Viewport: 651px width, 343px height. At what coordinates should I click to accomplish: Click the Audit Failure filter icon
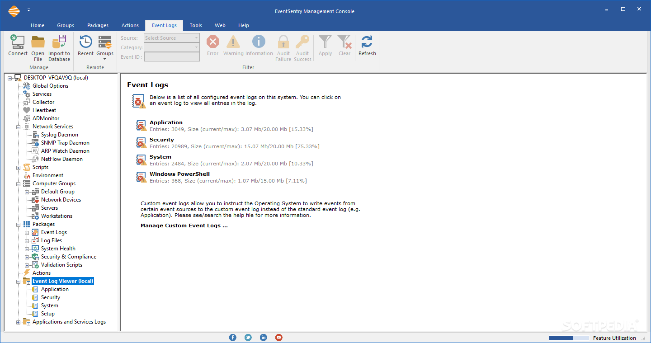point(283,42)
